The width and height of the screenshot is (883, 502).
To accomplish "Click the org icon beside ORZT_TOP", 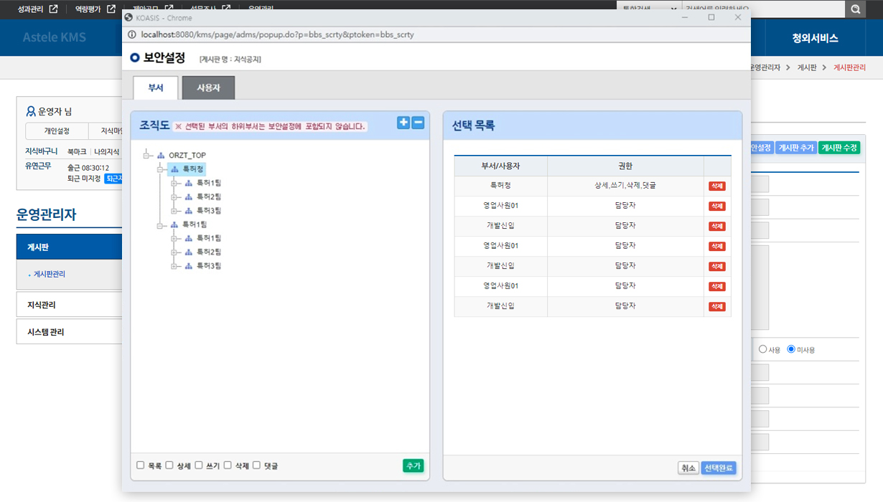I will point(162,156).
